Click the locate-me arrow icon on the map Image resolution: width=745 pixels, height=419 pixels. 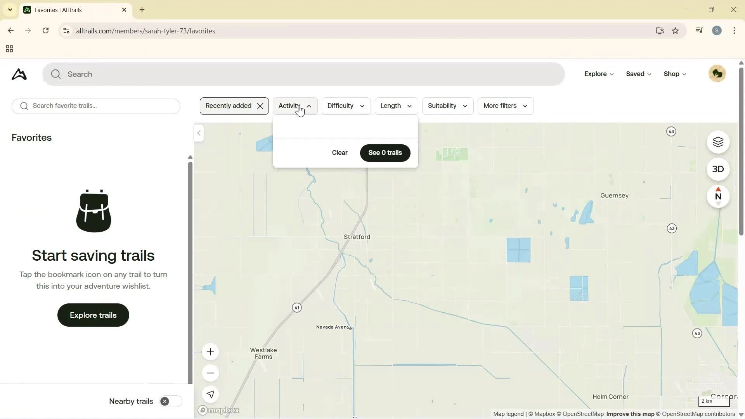[x=210, y=394]
